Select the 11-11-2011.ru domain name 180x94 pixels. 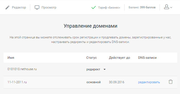(17, 82)
